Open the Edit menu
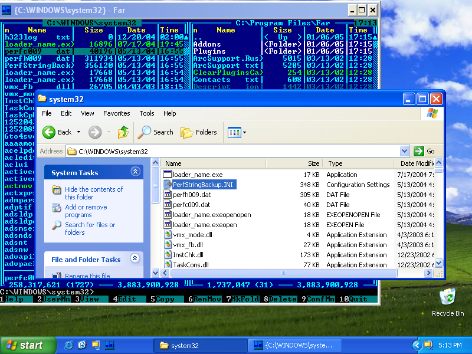The width and height of the screenshot is (472, 354). point(66,113)
